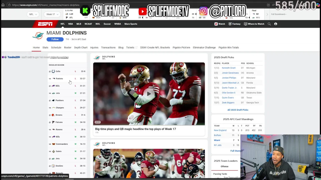This screenshot has height=180, width=321.
Task: Open the Big-time plays article headline
Action: (x=135, y=129)
